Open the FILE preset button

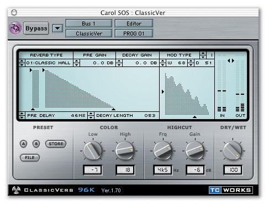click(x=30, y=157)
